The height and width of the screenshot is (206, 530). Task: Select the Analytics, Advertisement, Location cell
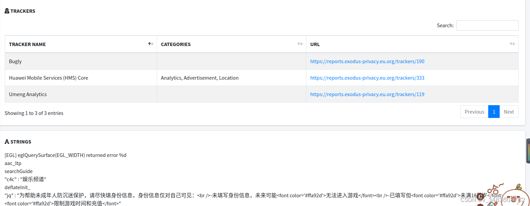[x=231, y=78]
